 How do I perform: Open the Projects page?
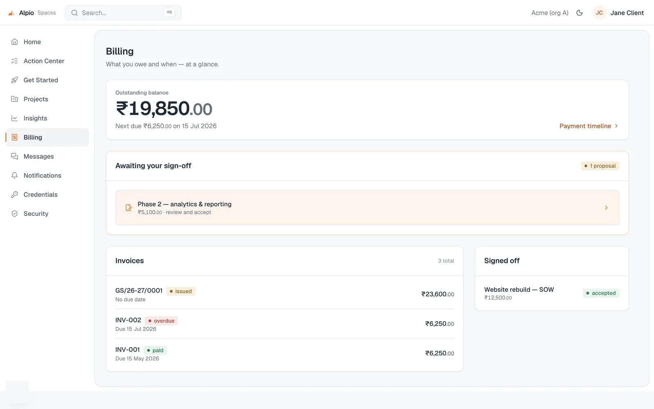tap(47, 99)
